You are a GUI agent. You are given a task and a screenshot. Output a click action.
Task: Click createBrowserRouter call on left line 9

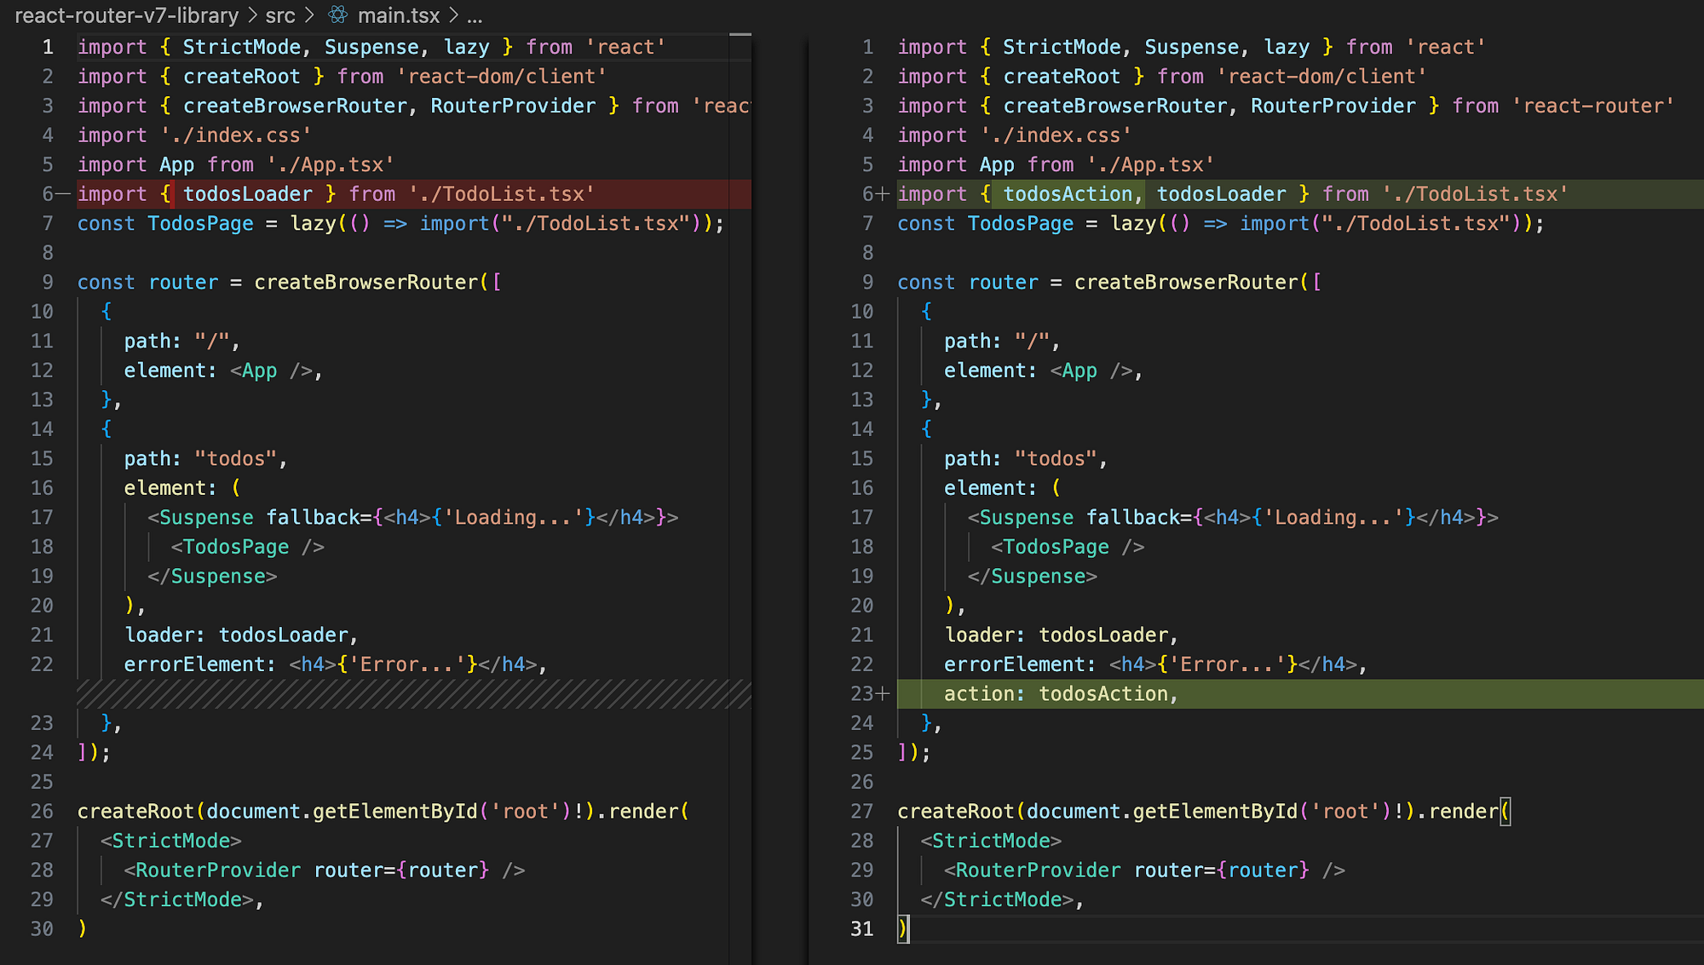(x=366, y=282)
